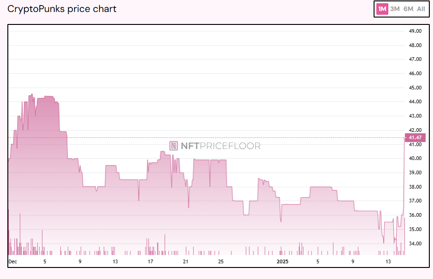This screenshot has width=433, height=279.
Task: Click the Dec label on the time axis
Action: 12,261
